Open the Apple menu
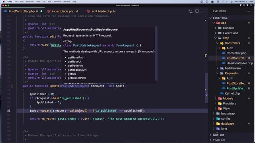255x143 pixels. pos(4,2)
